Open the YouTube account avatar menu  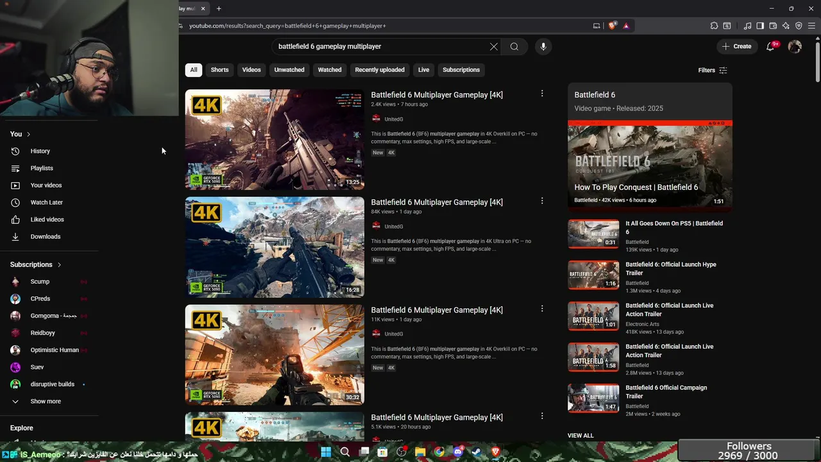coord(795,46)
